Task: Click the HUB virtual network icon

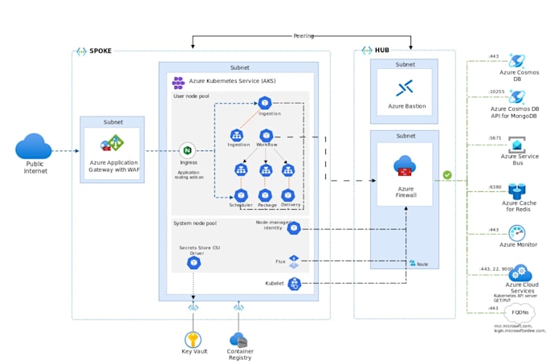Action: (x=367, y=51)
